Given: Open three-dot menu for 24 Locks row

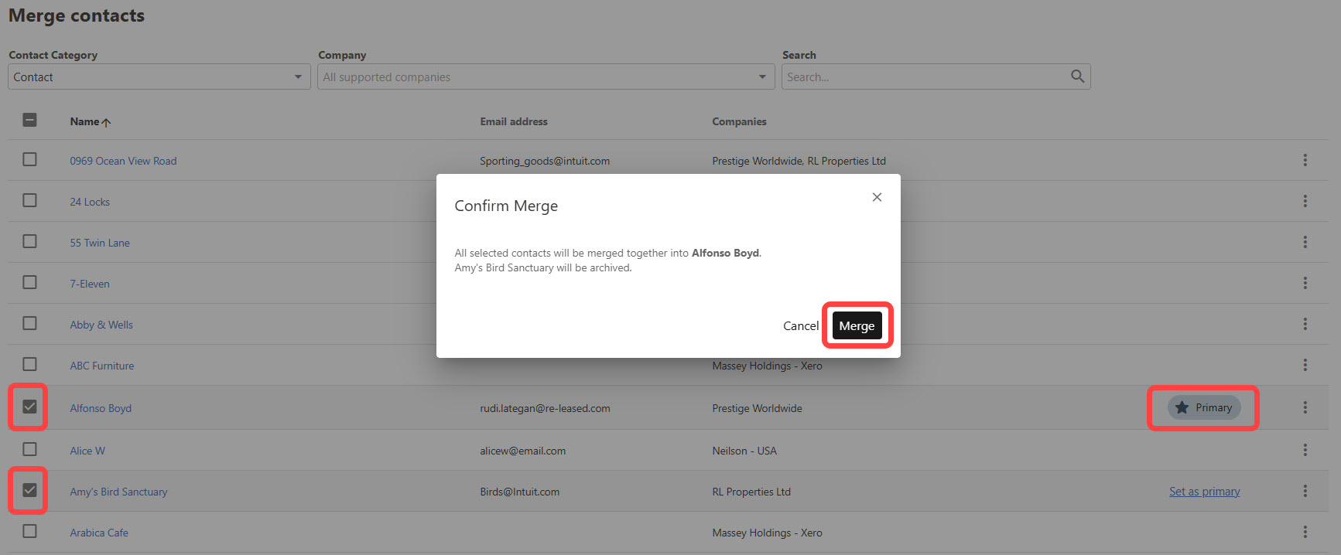Looking at the screenshot, I should (1305, 201).
